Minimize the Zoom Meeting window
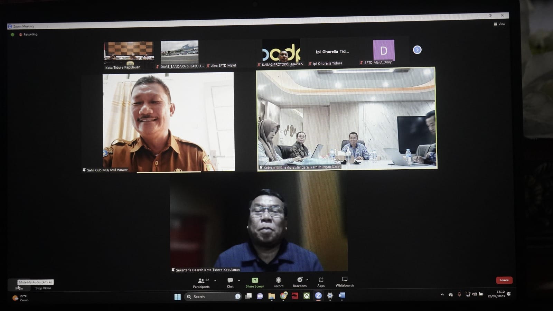Viewport: 553px width, 311px height. coord(478,16)
